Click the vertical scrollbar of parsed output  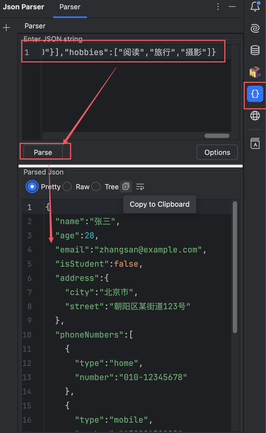235,267
